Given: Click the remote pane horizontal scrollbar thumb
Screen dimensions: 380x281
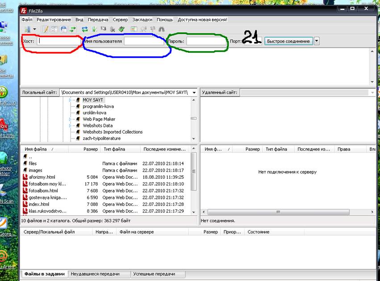Looking at the screenshot, I should 279,212.
